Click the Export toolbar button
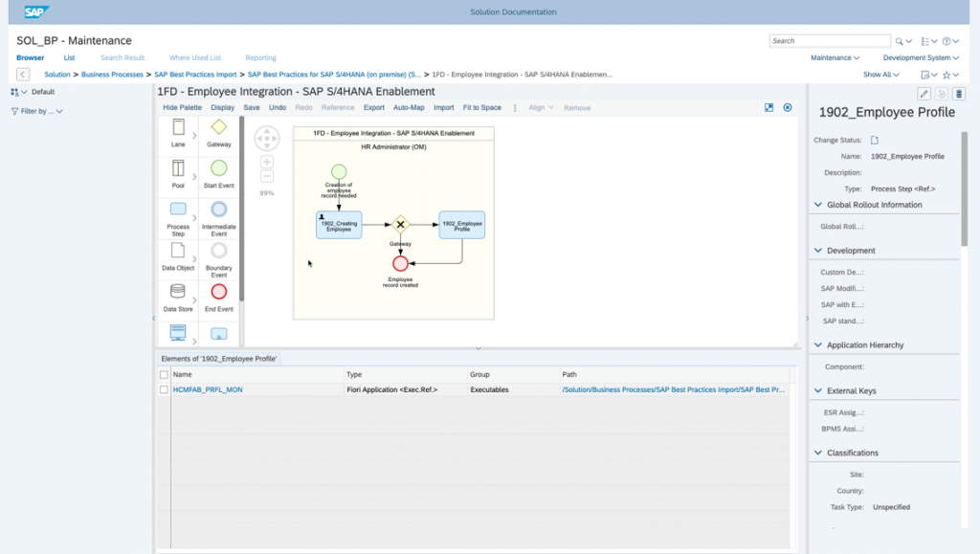The height and width of the screenshot is (554, 980). pos(374,107)
